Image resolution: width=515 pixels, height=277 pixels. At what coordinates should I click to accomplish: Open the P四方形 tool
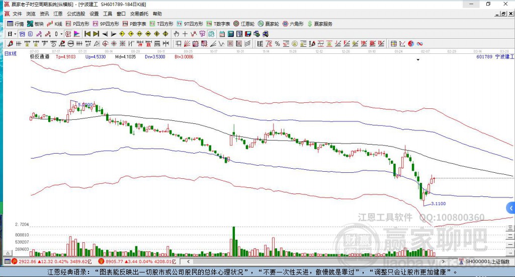tap(77, 24)
